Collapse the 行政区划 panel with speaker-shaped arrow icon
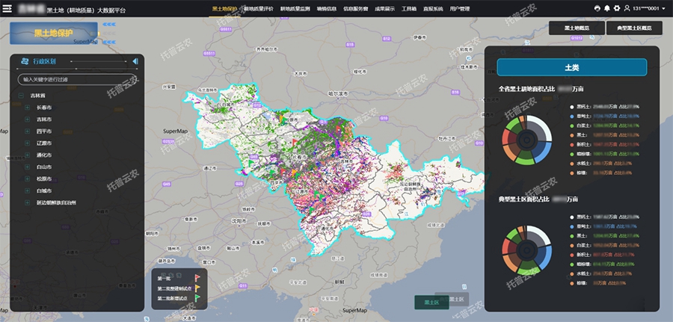 tap(135, 61)
